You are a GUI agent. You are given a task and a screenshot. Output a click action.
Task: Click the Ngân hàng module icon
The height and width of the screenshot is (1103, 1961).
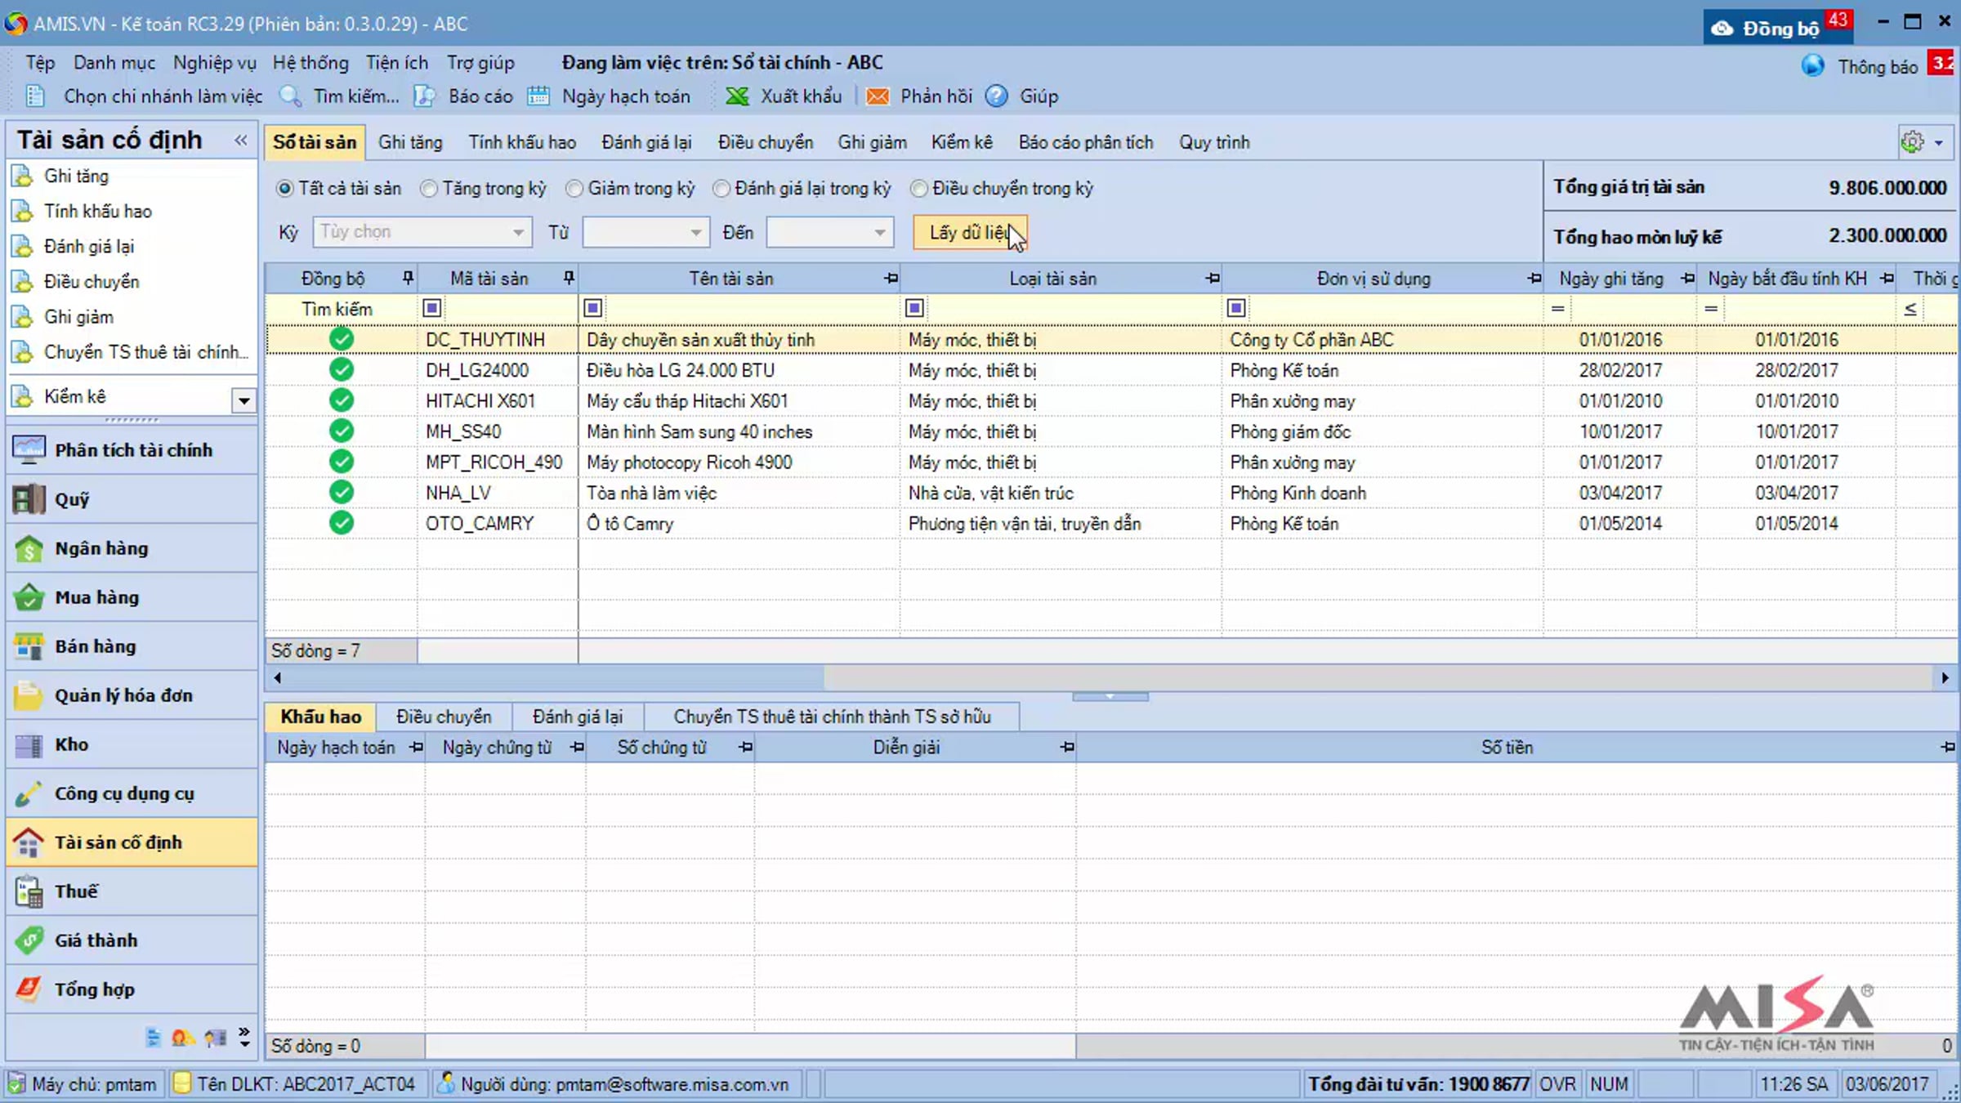tap(29, 548)
